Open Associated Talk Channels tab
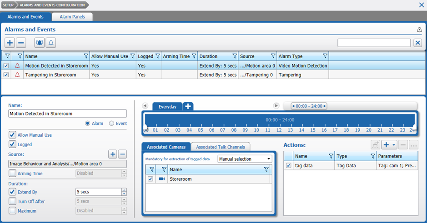Viewport: 427px width, 223px height. (x=221, y=147)
